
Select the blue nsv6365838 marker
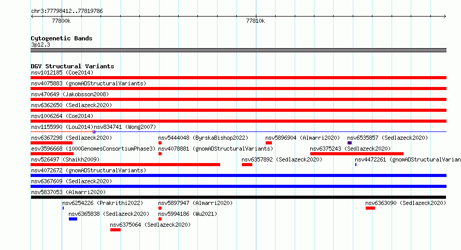point(73,219)
